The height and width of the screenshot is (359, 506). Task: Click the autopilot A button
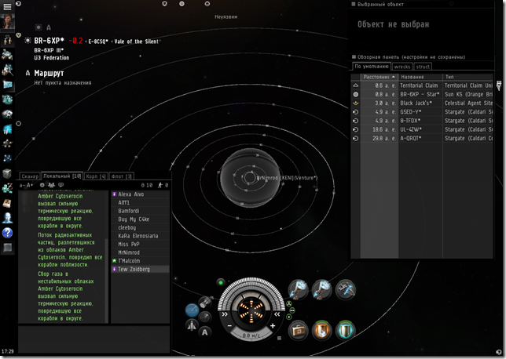click(x=204, y=332)
